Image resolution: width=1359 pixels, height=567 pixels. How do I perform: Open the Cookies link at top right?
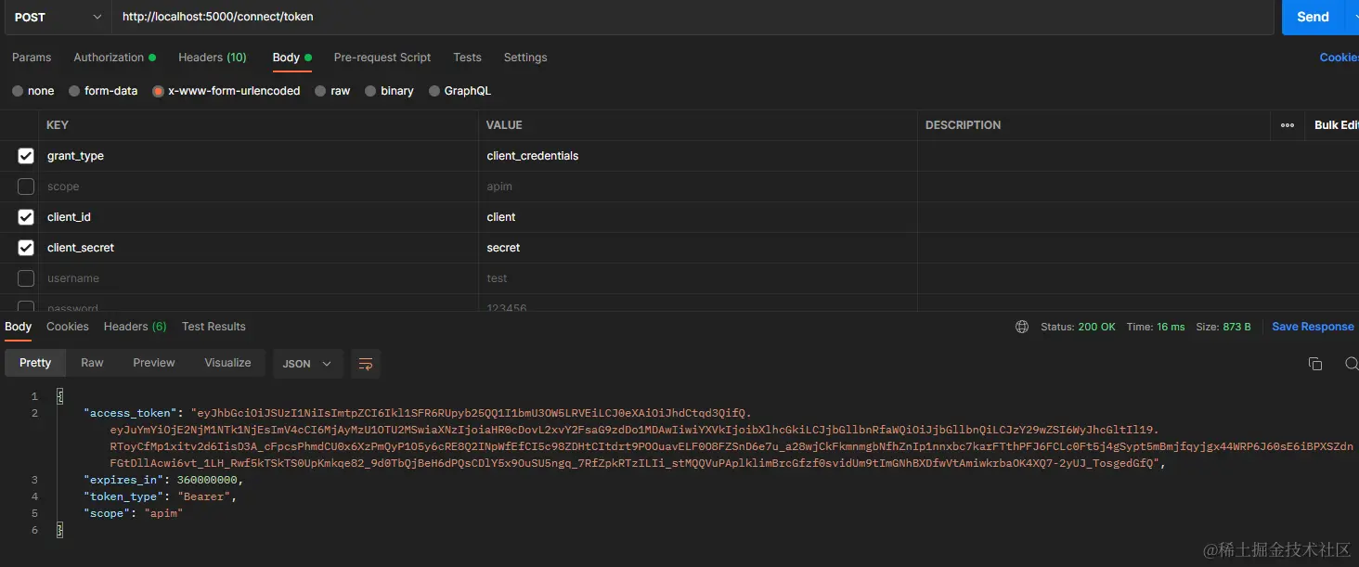pos(1339,58)
